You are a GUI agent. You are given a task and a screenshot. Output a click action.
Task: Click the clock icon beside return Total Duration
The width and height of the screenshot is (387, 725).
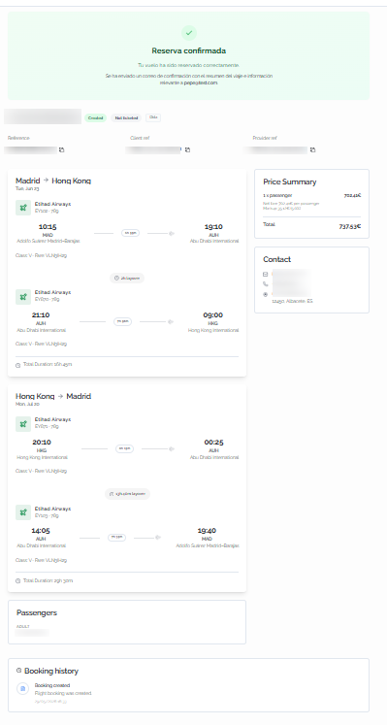tap(18, 580)
